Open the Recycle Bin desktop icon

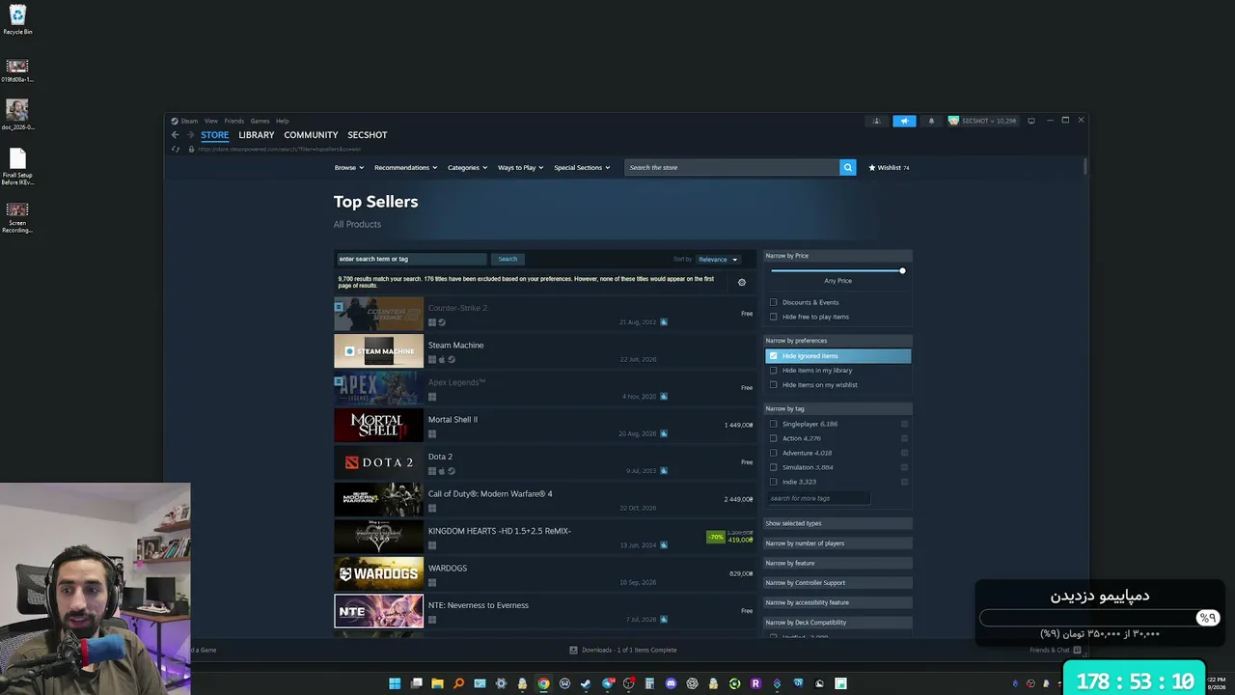coord(17,19)
